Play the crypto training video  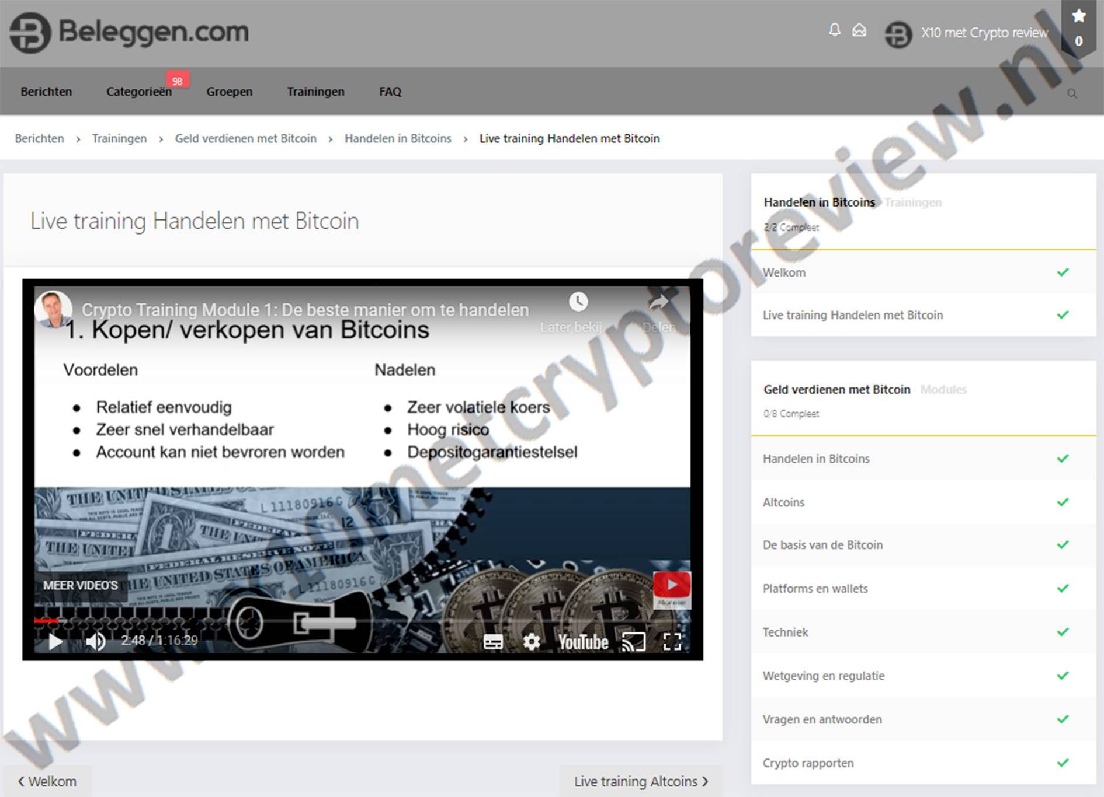(55, 641)
